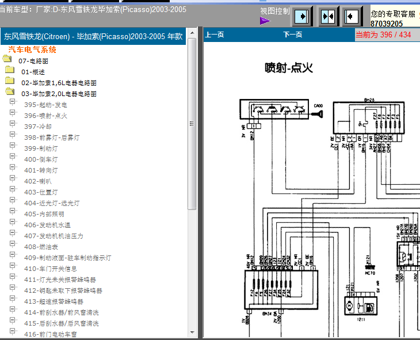Click the page icon beside 407-发动机机油压力
Image resolution: width=420 pixels, height=340 pixels.
pos(13,234)
